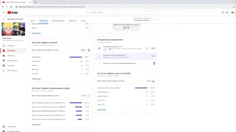The width and height of the screenshot is (236, 132).
Task: Switch to the Аудитория tab
Action: pos(73,21)
